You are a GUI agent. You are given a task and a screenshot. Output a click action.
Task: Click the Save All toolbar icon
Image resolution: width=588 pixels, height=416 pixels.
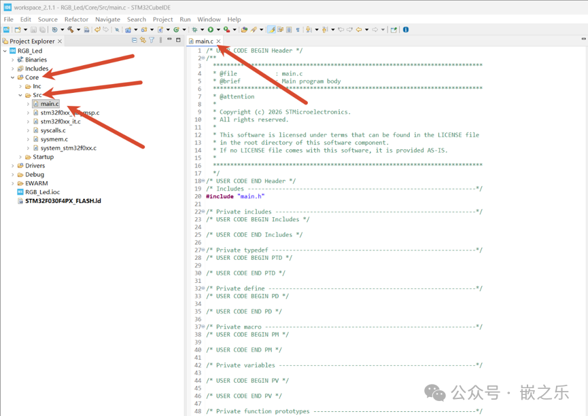point(42,30)
